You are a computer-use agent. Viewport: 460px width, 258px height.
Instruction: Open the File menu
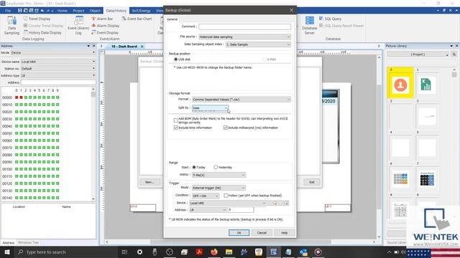click(8, 11)
